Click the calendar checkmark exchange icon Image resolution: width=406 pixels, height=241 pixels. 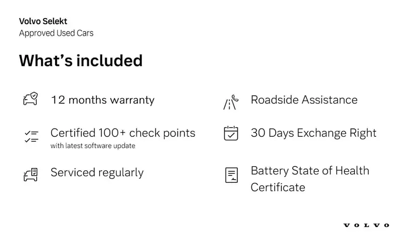[231, 133]
